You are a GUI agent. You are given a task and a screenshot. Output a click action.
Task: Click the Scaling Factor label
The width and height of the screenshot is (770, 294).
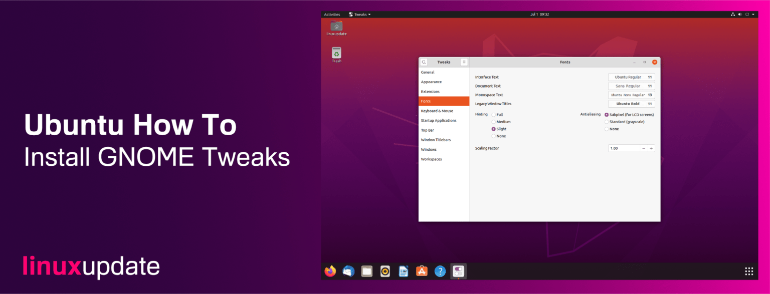[x=487, y=148]
